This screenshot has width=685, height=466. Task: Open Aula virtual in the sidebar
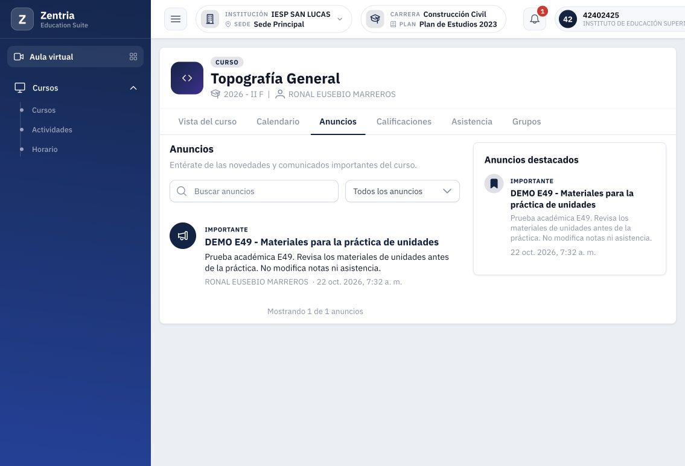(x=75, y=57)
